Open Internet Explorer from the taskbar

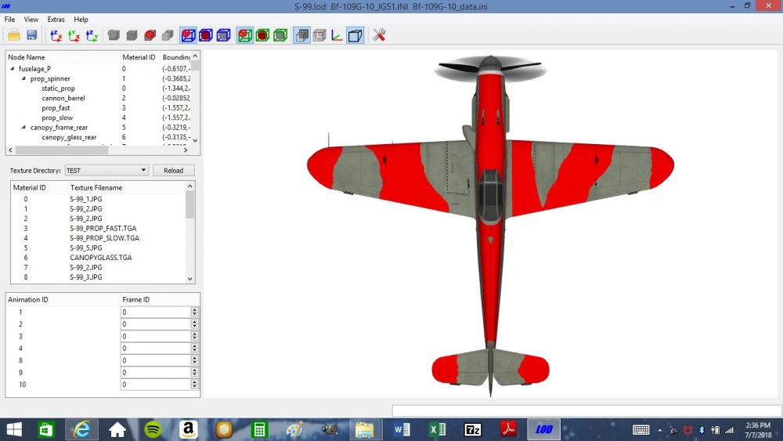click(x=81, y=429)
